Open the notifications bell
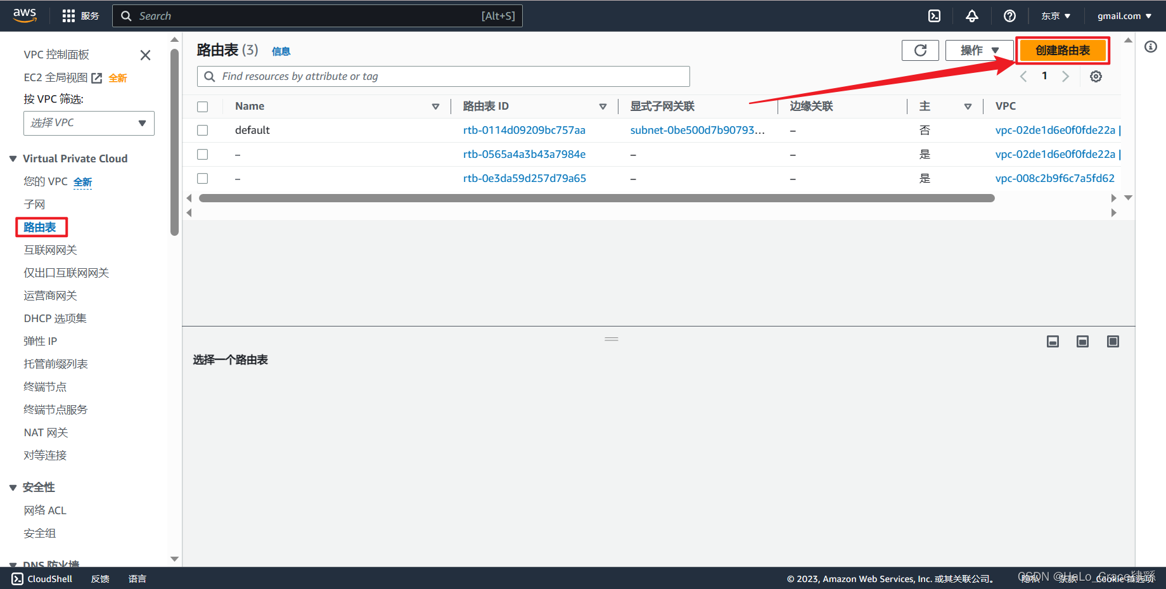 click(971, 16)
